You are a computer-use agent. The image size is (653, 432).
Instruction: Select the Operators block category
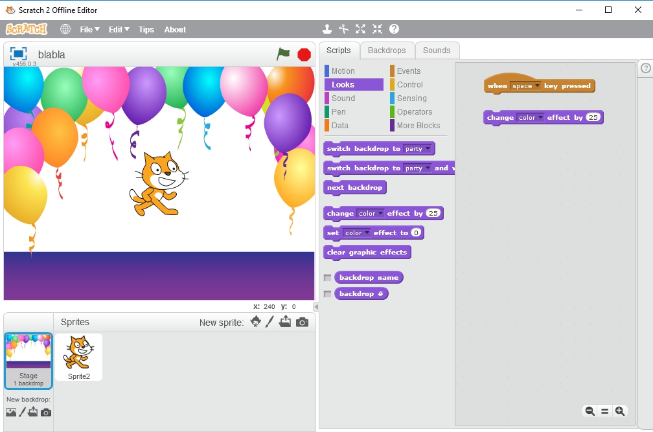tap(418, 112)
